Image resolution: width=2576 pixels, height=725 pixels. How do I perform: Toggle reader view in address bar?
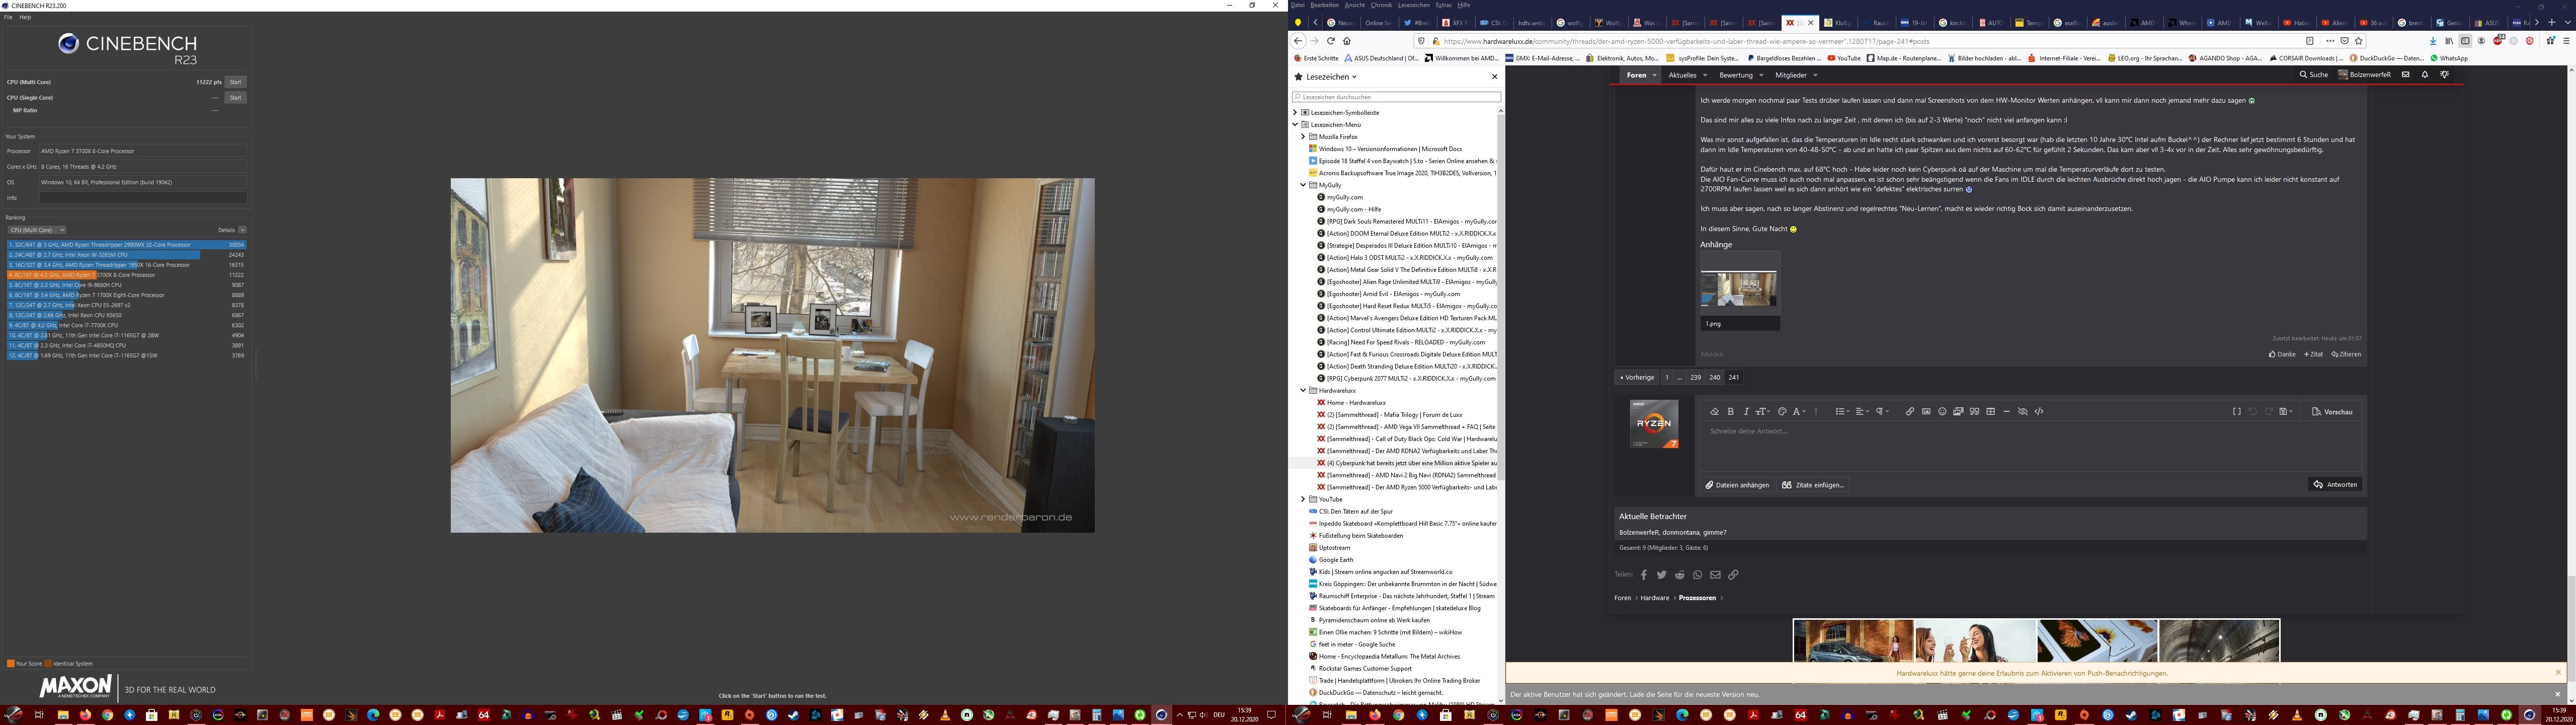(x=2310, y=41)
